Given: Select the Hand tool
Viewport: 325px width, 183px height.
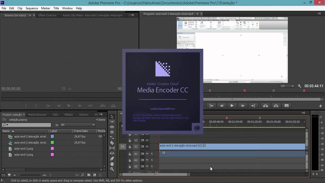Looking at the screenshot, I should (x=112, y=164).
